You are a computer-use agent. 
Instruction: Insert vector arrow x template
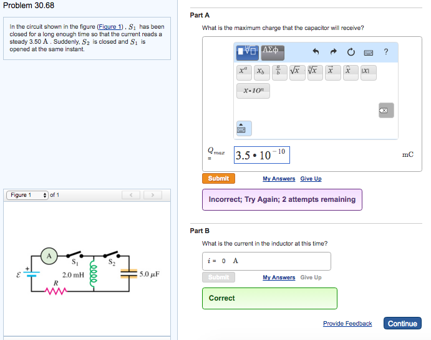(333, 72)
